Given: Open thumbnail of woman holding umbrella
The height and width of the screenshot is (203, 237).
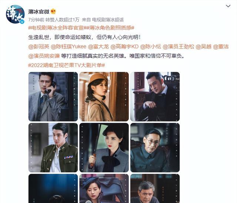Looking at the screenshot, I should (x=104, y=147).
